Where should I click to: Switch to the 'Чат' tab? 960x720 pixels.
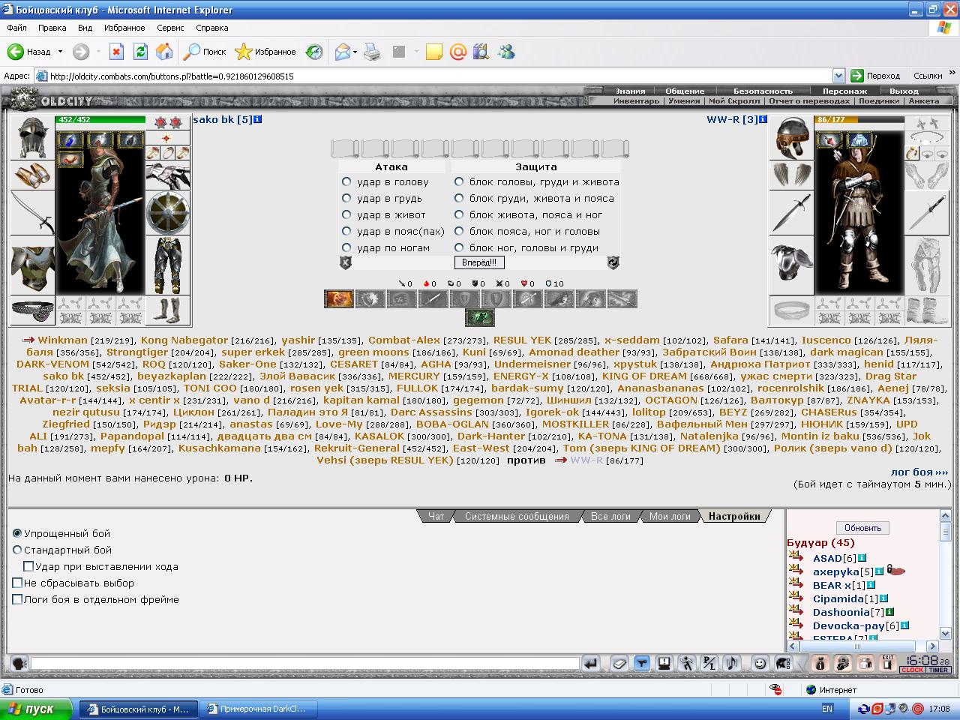436,516
